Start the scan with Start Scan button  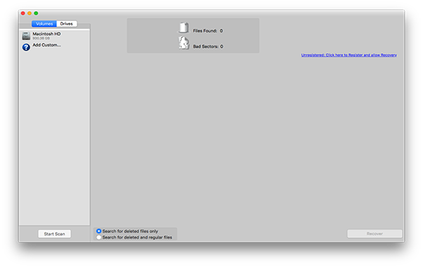click(54, 234)
